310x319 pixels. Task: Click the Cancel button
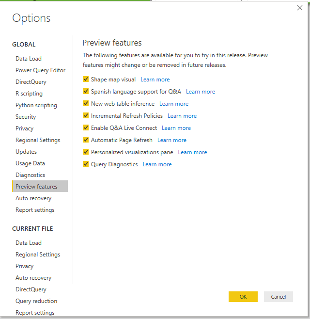(x=279, y=297)
